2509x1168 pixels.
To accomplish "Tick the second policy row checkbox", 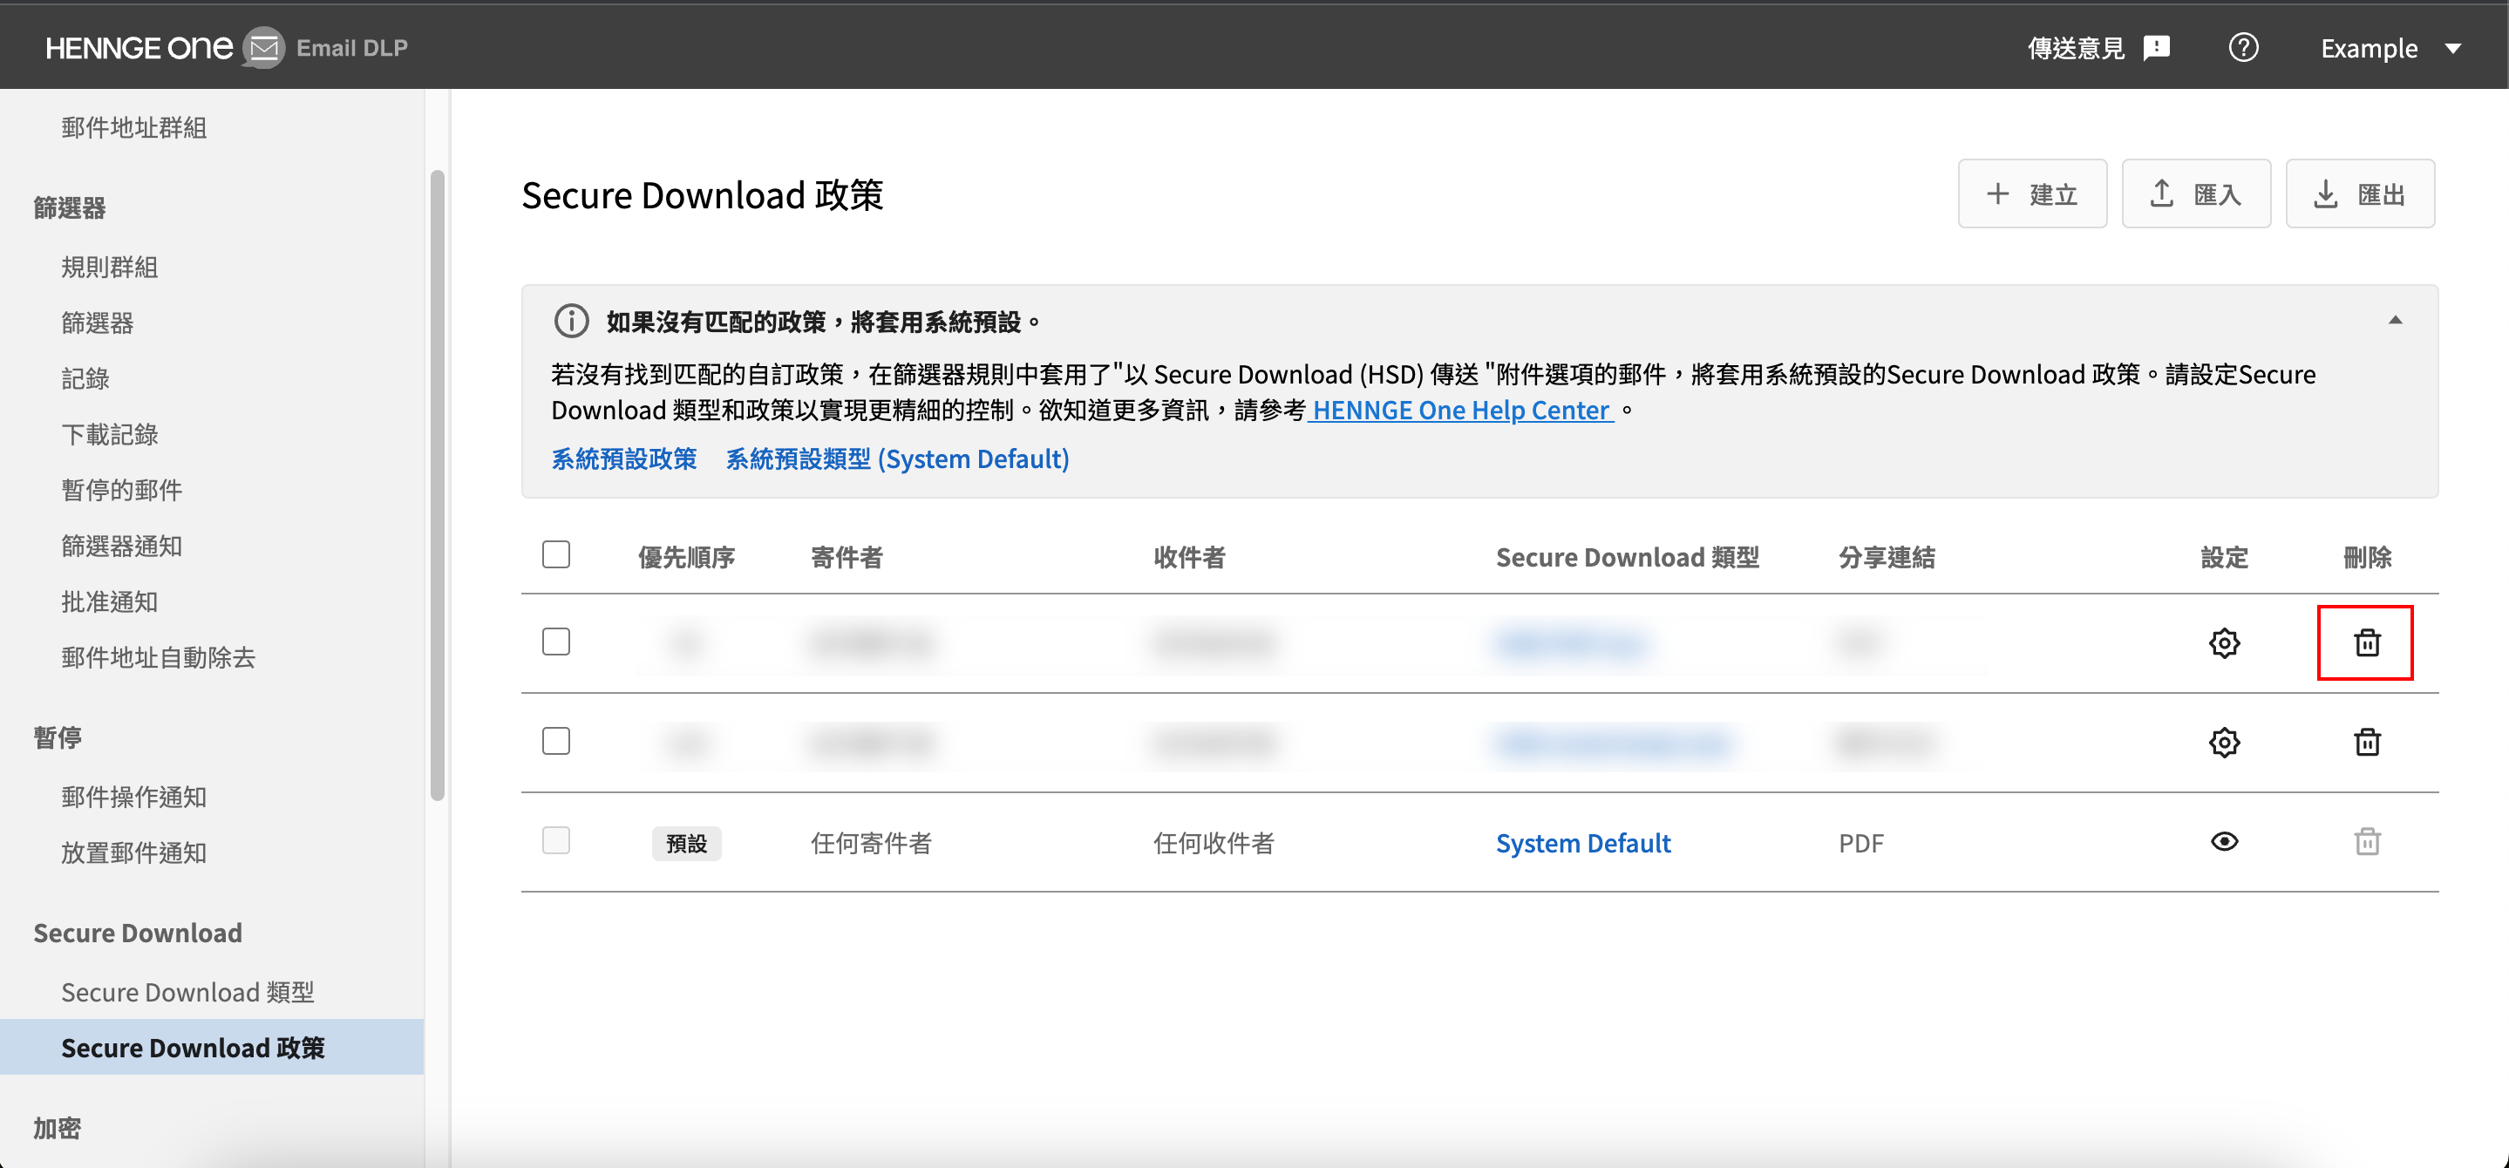I will click(x=556, y=741).
